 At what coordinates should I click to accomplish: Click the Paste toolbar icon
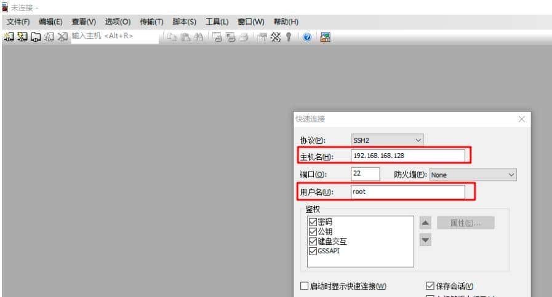[185, 37]
